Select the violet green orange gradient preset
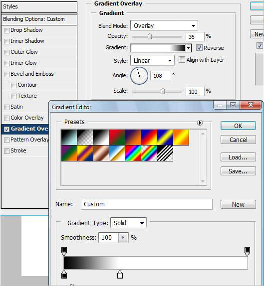The height and width of the screenshot is (286, 264). 69,153
